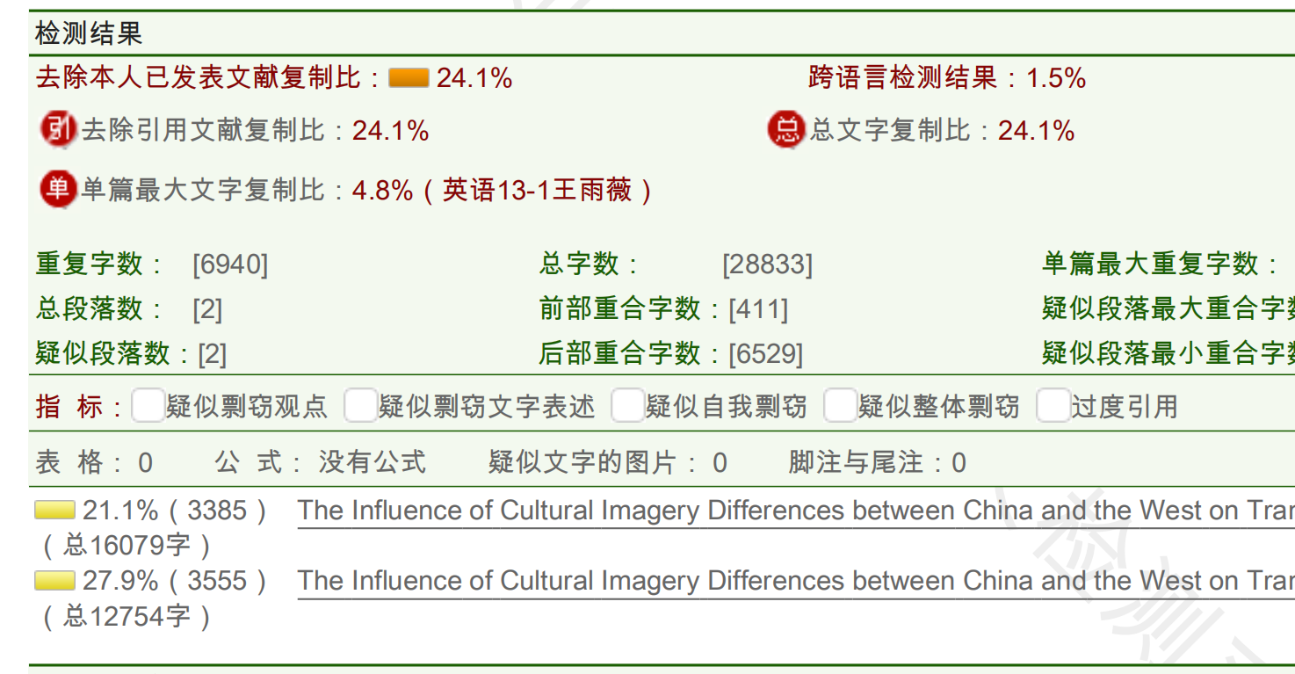Screen dimensions: 1295x674
Task: Toggle the 过度引用 checkbox
Action: [x=1053, y=406]
